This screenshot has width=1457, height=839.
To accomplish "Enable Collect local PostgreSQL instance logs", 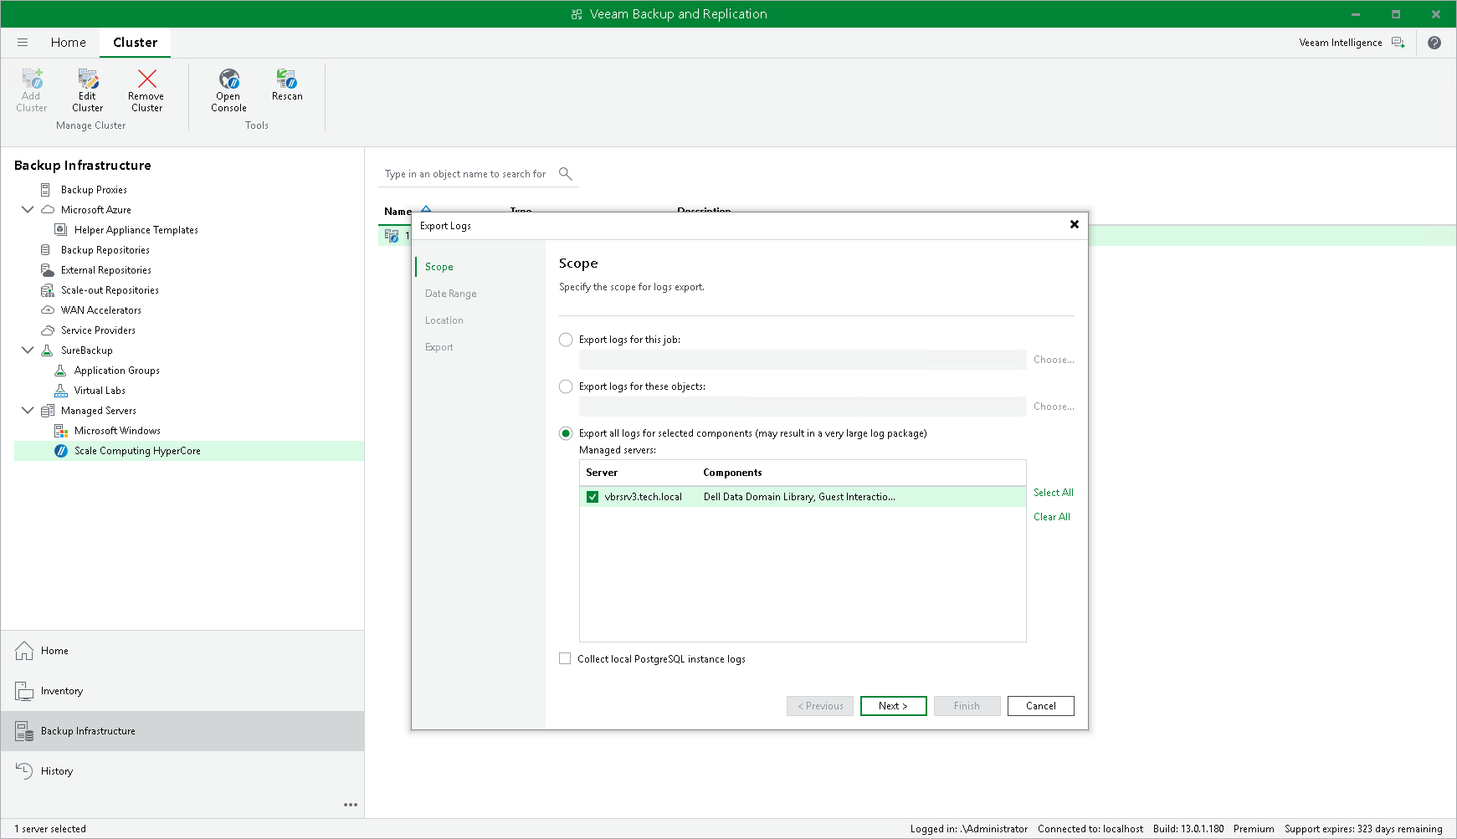I will 565,659.
